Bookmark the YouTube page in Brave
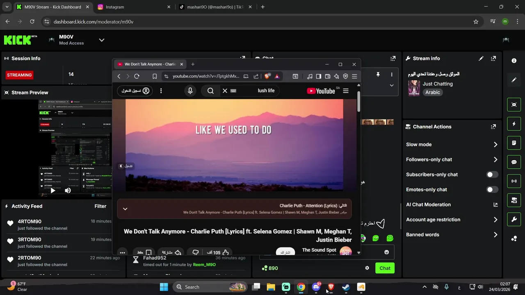 point(155,76)
